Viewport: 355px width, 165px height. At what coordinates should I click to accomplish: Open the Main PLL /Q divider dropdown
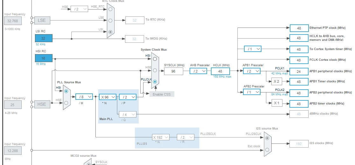point(128,115)
